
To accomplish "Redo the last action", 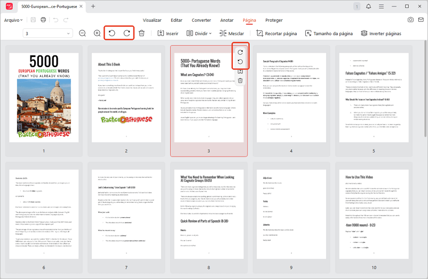I will click(x=66, y=20).
